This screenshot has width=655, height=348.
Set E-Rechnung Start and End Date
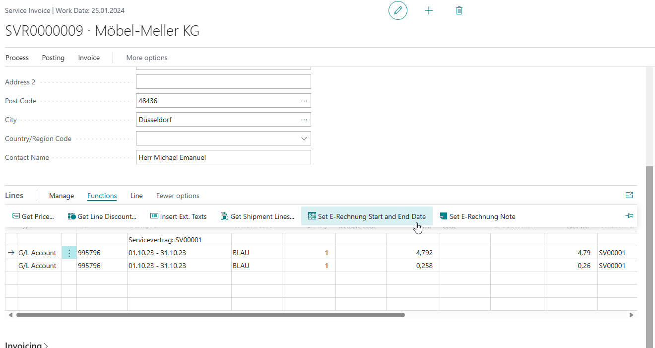click(367, 216)
